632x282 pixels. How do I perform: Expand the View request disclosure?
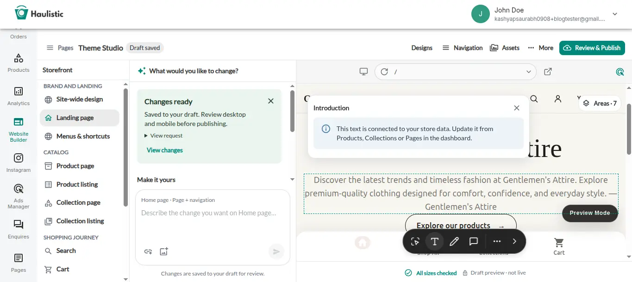(163, 136)
